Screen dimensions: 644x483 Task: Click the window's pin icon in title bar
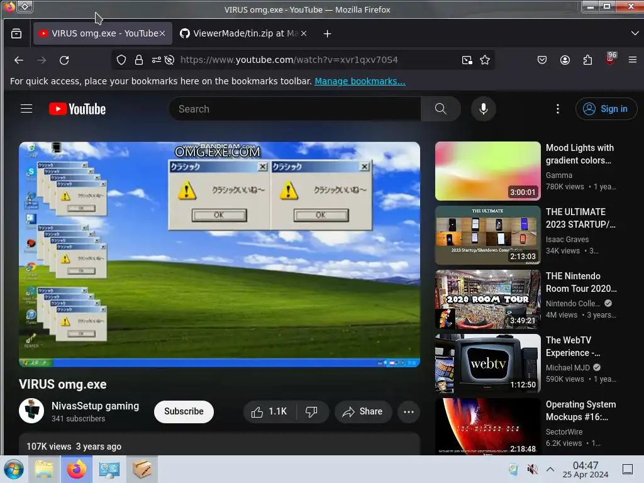(x=25, y=6)
